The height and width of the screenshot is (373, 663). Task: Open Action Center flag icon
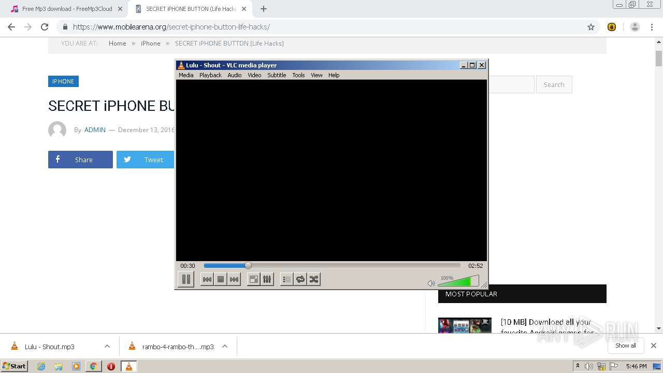point(613,366)
